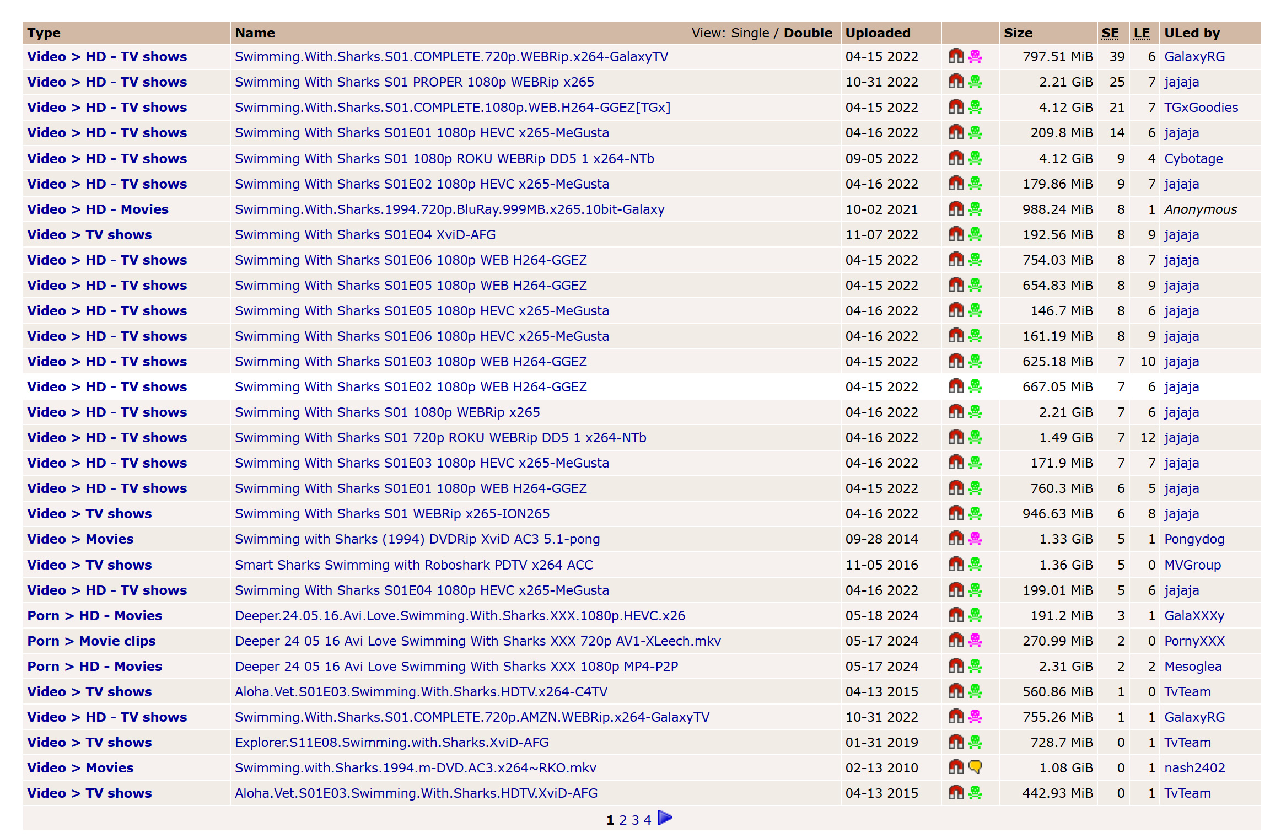Click magnet icon for Swimming.With.Sharks.S01.COMPLETE.720p.WEBRip.x264-GalaxyTV row
1270x838 pixels.
pyautogui.click(x=955, y=56)
